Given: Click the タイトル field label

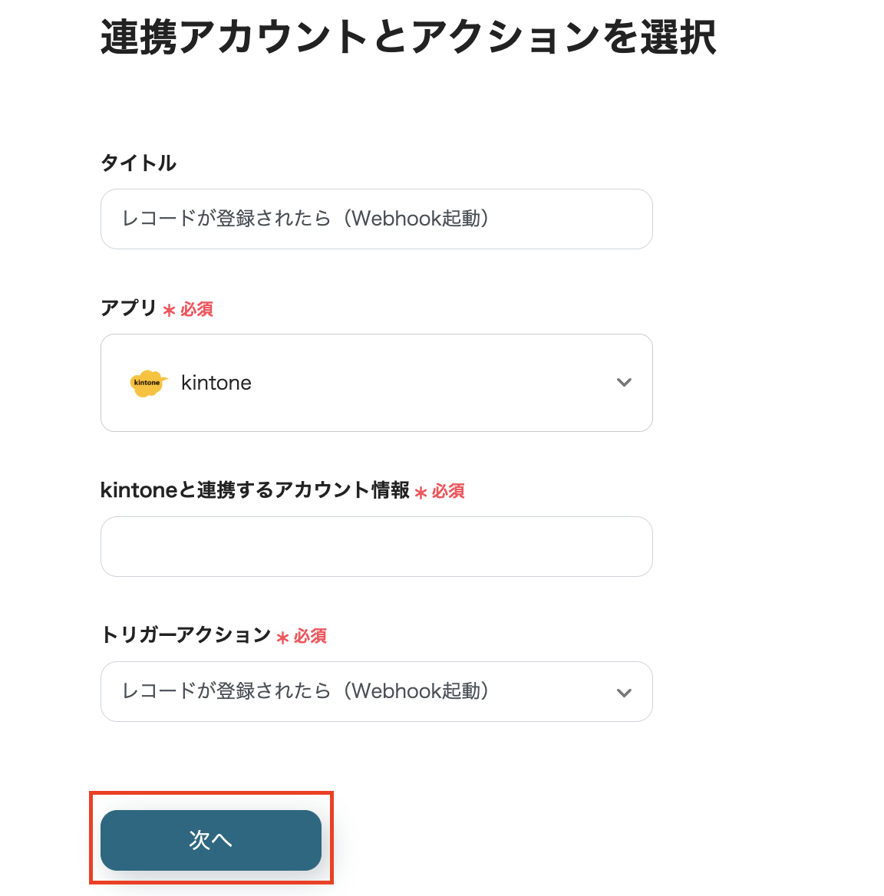Looking at the screenshot, I should point(139,163).
